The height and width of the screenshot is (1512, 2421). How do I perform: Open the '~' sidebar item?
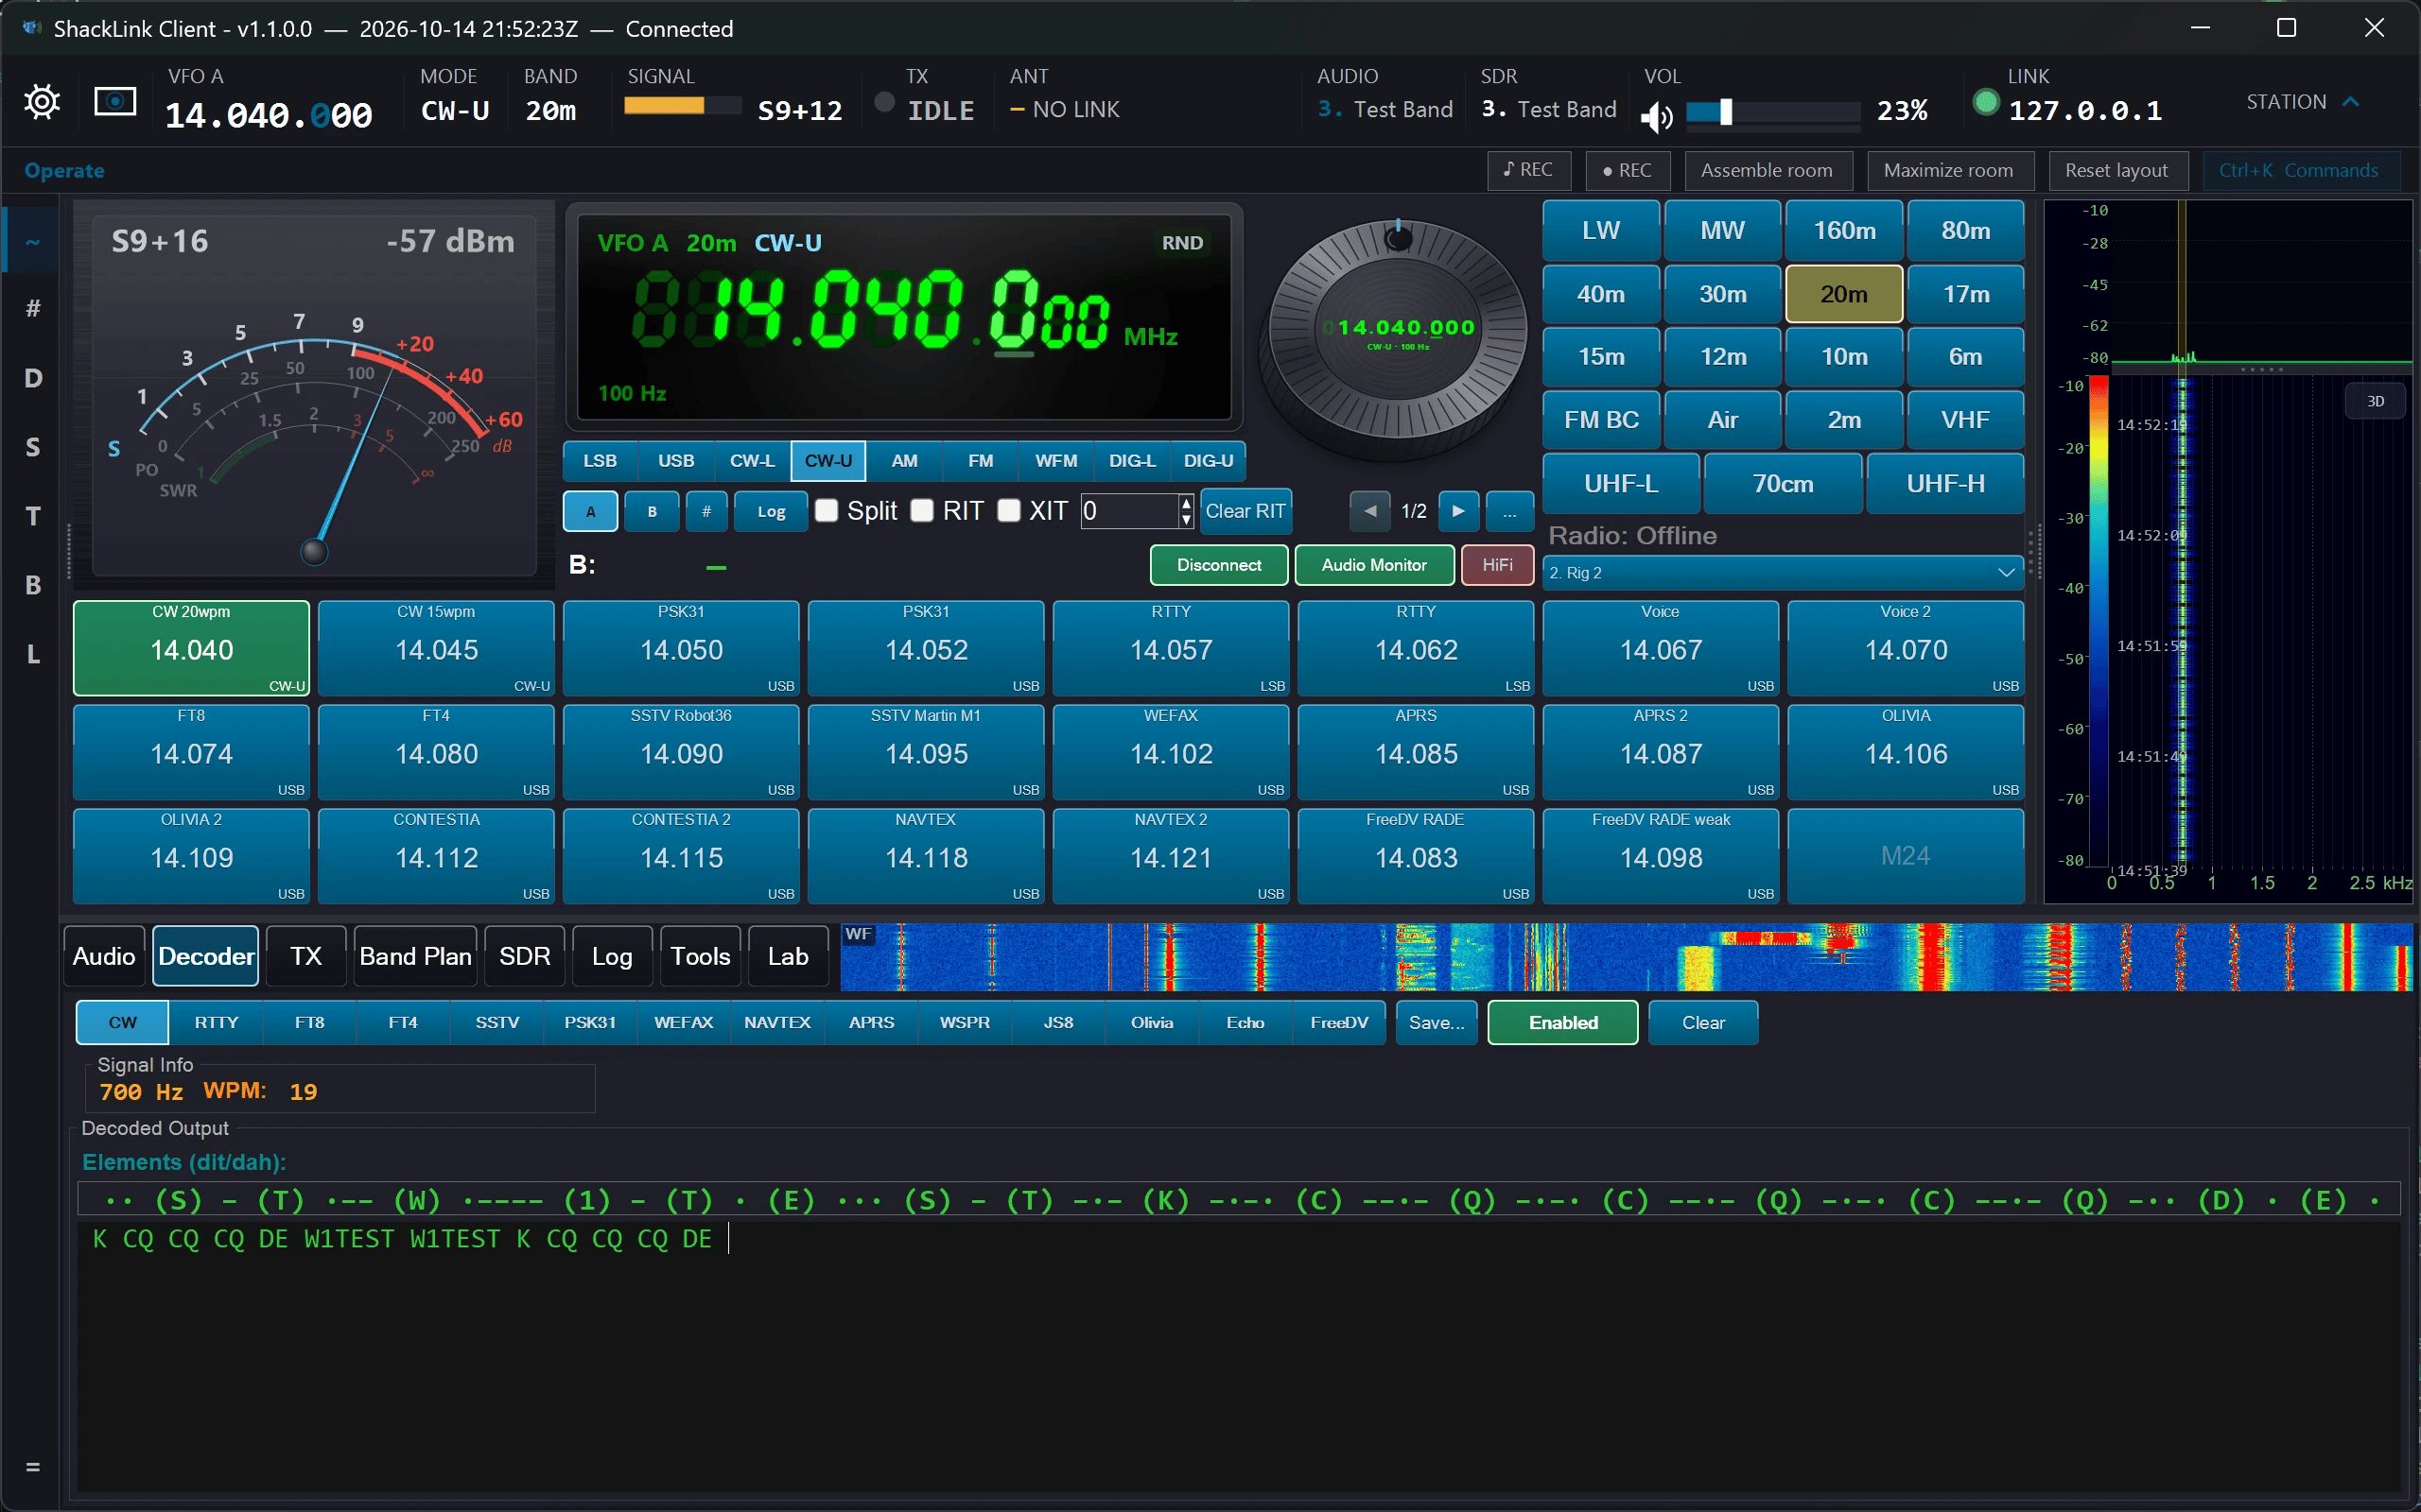[33, 241]
